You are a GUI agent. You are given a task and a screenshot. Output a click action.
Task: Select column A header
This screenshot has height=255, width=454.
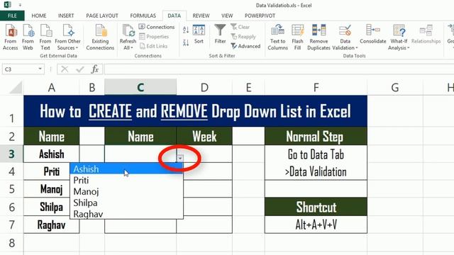tap(52, 87)
